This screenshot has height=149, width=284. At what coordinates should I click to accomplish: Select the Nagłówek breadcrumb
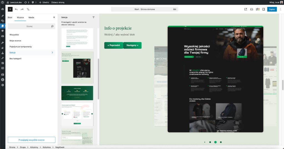60,147
